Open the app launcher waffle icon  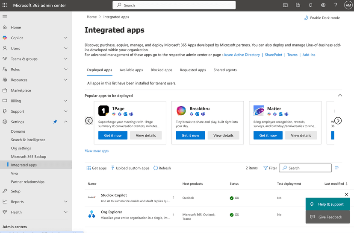[x=5, y=5]
